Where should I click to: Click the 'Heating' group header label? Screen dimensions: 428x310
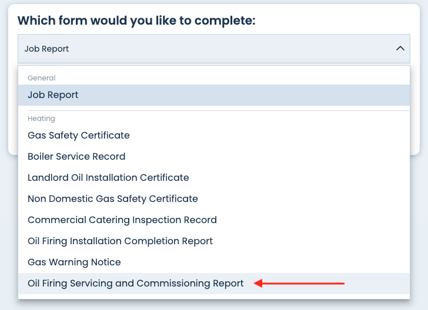[41, 119]
